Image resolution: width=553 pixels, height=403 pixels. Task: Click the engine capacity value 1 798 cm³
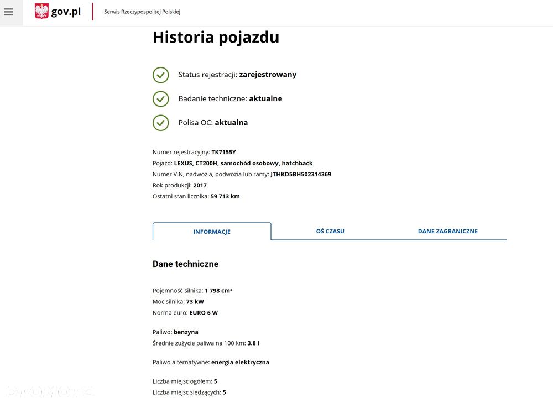point(218,291)
